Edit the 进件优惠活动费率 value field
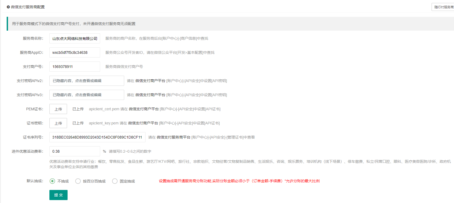The height and width of the screenshot is (203, 454). pyautogui.click(x=75, y=151)
